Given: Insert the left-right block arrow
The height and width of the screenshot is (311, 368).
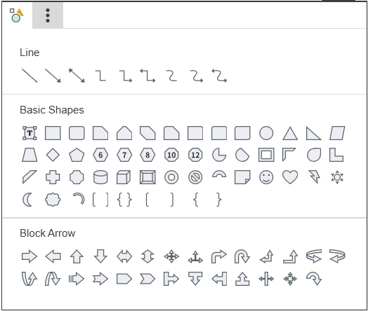Looking at the screenshot, I should tap(124, 256).
